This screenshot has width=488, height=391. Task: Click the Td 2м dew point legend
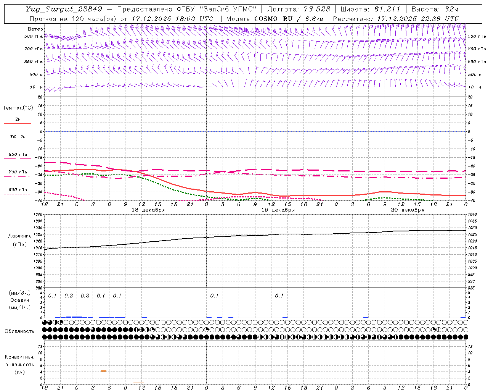pyautogui.click(x=18, y=139)
